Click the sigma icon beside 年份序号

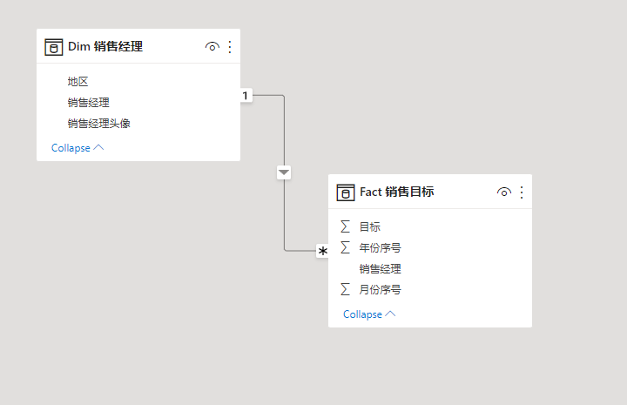click(x=346, y=247)
